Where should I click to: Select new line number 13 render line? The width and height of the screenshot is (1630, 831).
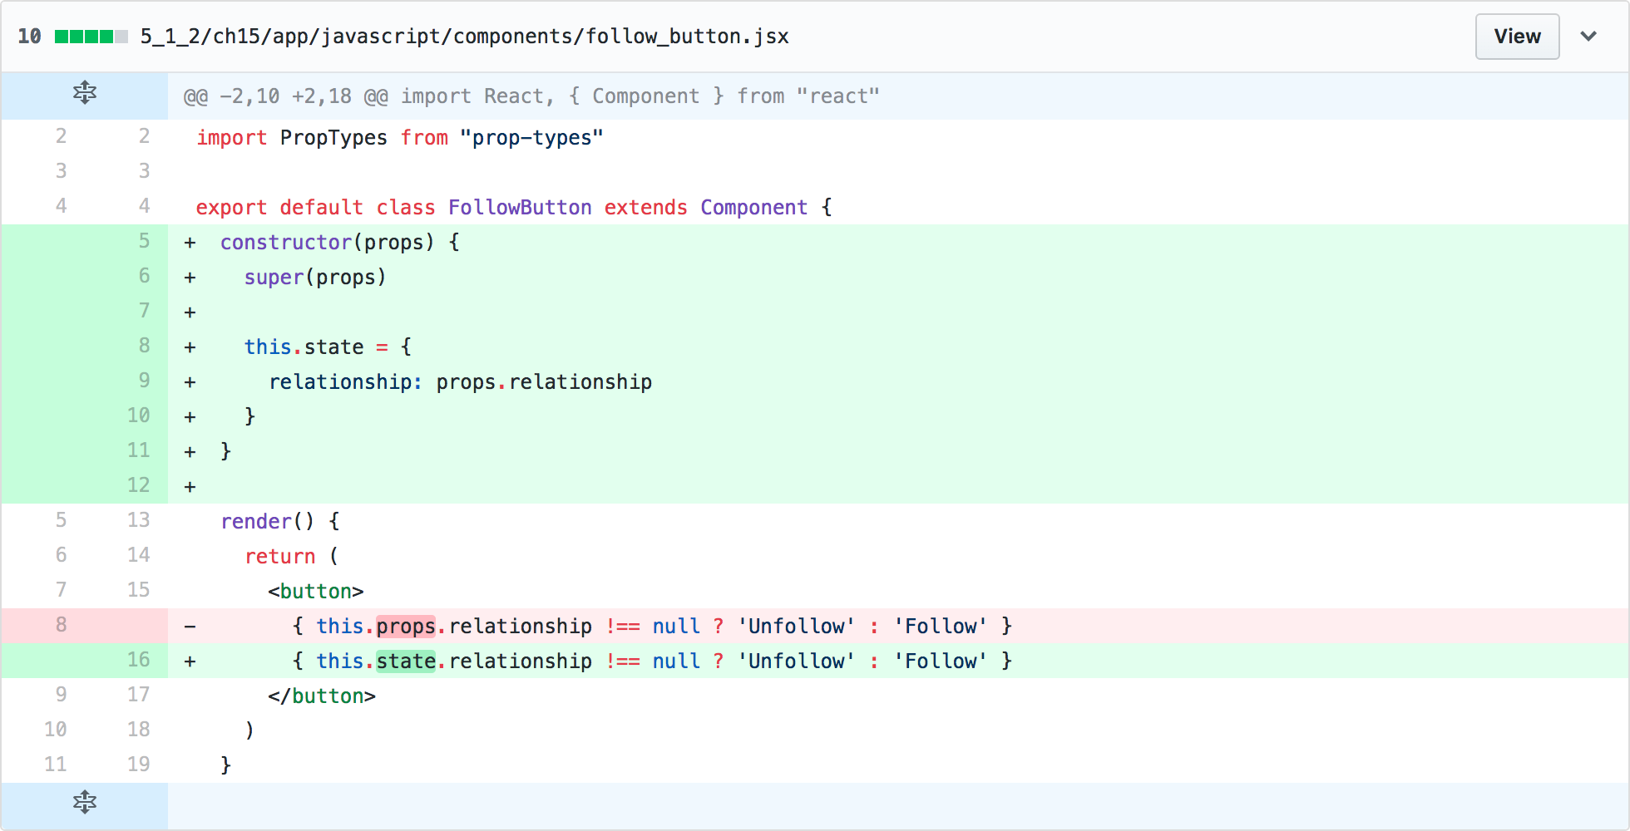pyautogui.click(x=138, y=520)
